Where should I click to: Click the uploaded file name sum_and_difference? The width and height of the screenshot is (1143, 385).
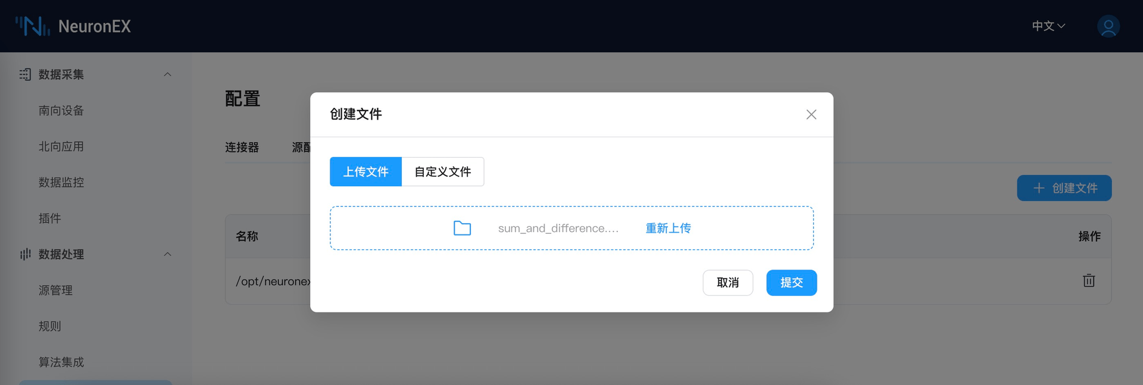click(558, 229)
